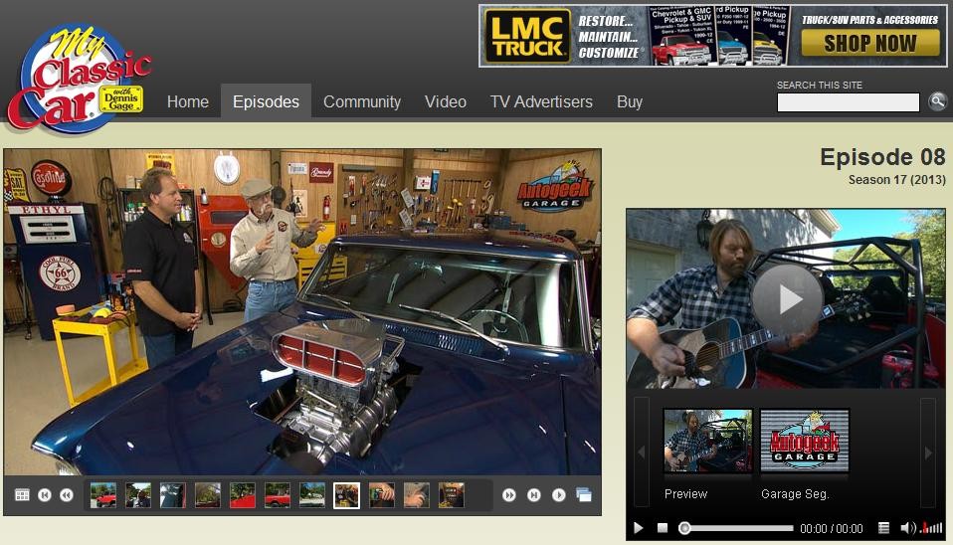Open the Buy menu item
953x545 pixels.
(630, 101)
